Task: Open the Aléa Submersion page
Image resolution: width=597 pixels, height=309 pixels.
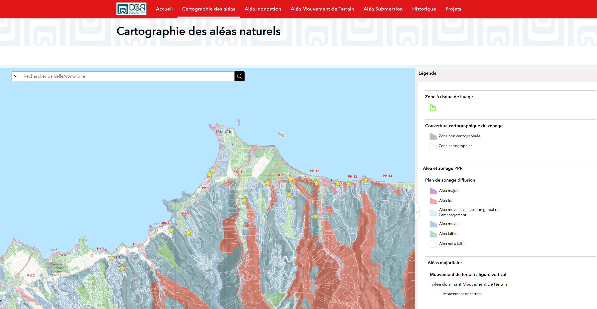Action: tap(383, 9)
